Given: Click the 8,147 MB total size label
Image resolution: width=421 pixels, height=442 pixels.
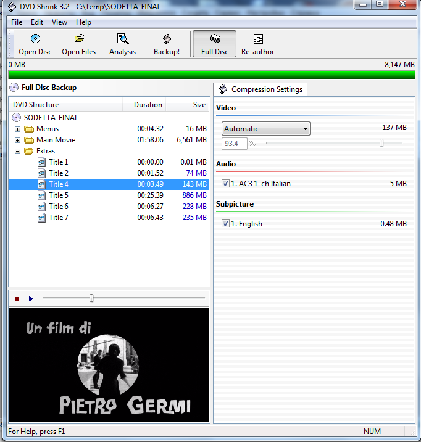Looking at the screenshot, I should tap(399, 65).
